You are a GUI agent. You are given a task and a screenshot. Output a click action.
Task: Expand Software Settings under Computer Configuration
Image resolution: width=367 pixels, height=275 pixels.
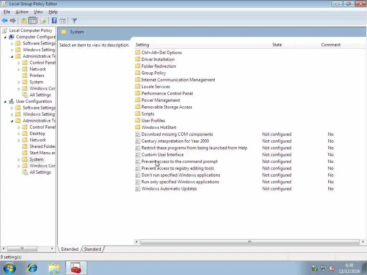click(12, 43)
